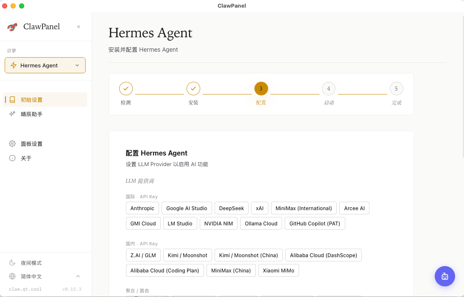Expand the 简体中文 language selector chevron
The image size is (464, 297).
point(78,276)
